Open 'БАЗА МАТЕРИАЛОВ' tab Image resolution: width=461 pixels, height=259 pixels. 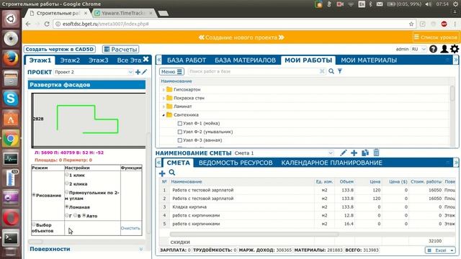point(245,60)
